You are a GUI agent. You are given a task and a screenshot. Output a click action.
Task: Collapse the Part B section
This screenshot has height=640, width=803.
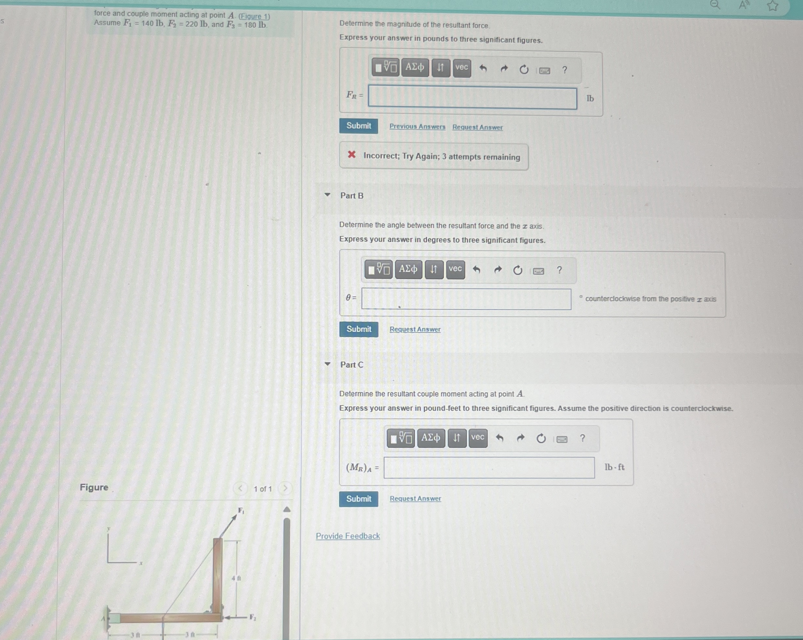coord(327,195)
